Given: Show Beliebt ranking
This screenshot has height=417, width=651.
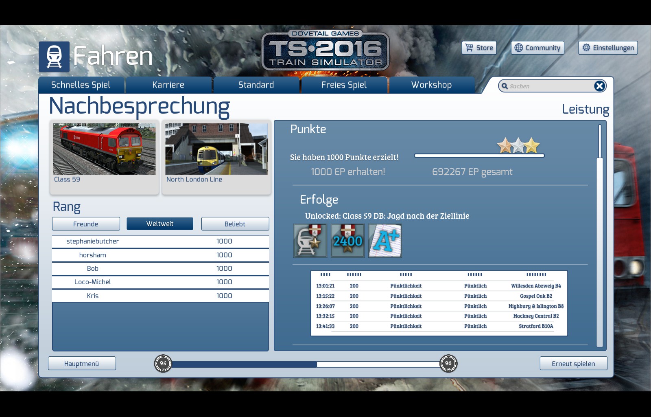Looking at the screenshot, I should [x=235, y=224].
